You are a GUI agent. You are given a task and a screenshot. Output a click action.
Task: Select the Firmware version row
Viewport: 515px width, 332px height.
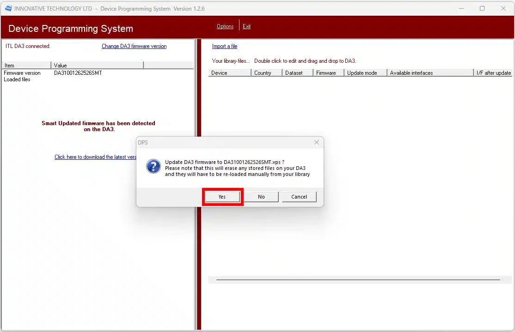point(22,73)
